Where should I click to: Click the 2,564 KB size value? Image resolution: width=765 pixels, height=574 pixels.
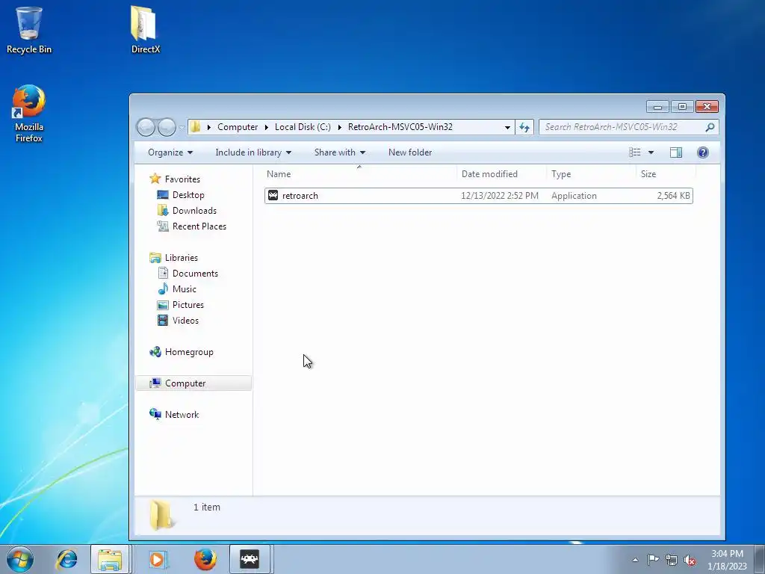point(673,196)
